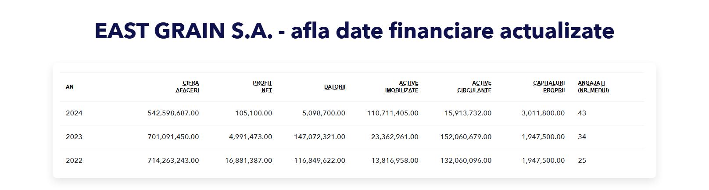Click the ACTIVE CIRCULANTE column header
The width and height of the screenshot is (709, 190).
[x=474, y=87]
